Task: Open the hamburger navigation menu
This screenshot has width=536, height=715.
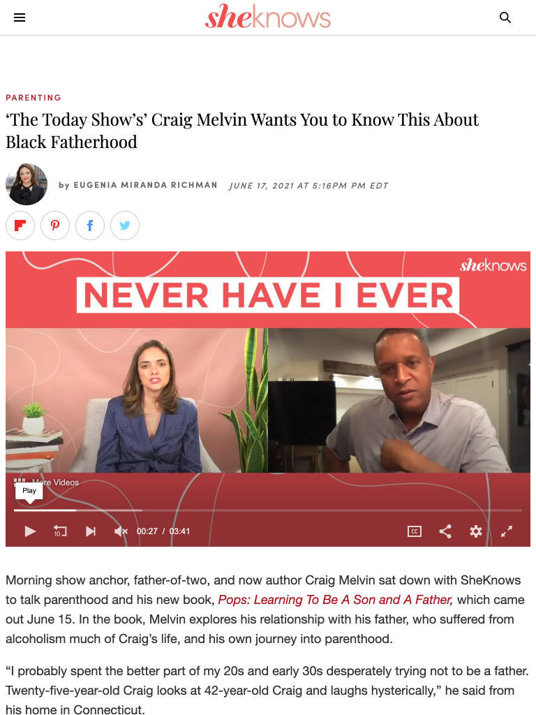Action: point(19,17)
